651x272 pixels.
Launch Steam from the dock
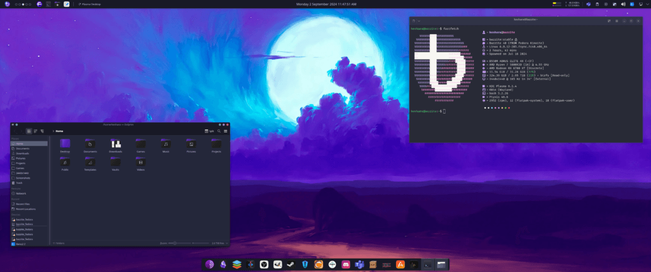coord(291,264)
